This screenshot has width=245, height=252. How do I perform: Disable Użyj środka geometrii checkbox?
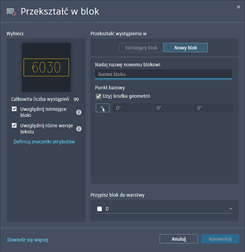[99, 96]
